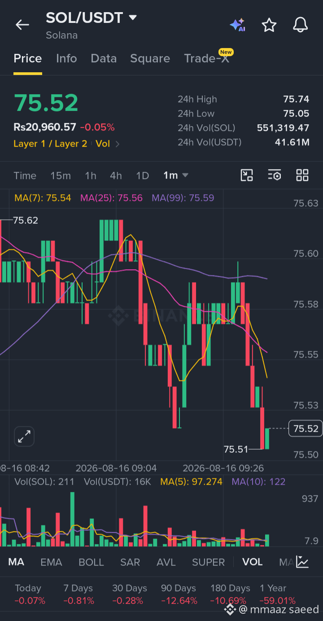The width and height of the screenshot is (323, 621).
Task: Toggle the MA indicator
Action: (16, 562)
